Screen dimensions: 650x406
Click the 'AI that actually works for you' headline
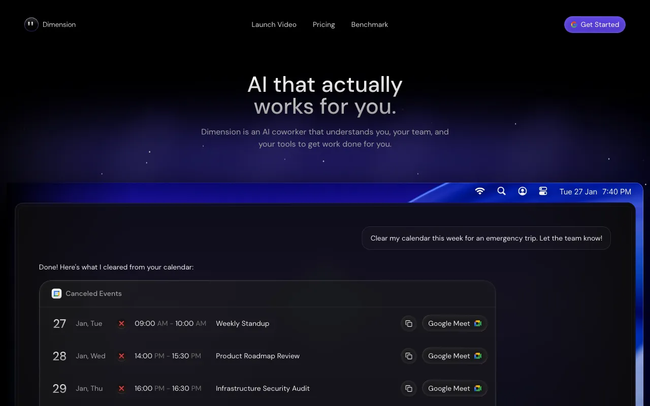tap(325, 95)
